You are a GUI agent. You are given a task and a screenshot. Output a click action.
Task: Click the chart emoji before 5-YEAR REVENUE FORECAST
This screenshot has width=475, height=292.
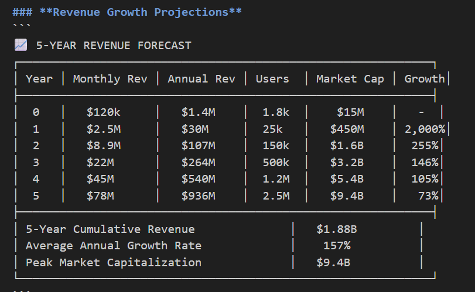coord(21,45)
